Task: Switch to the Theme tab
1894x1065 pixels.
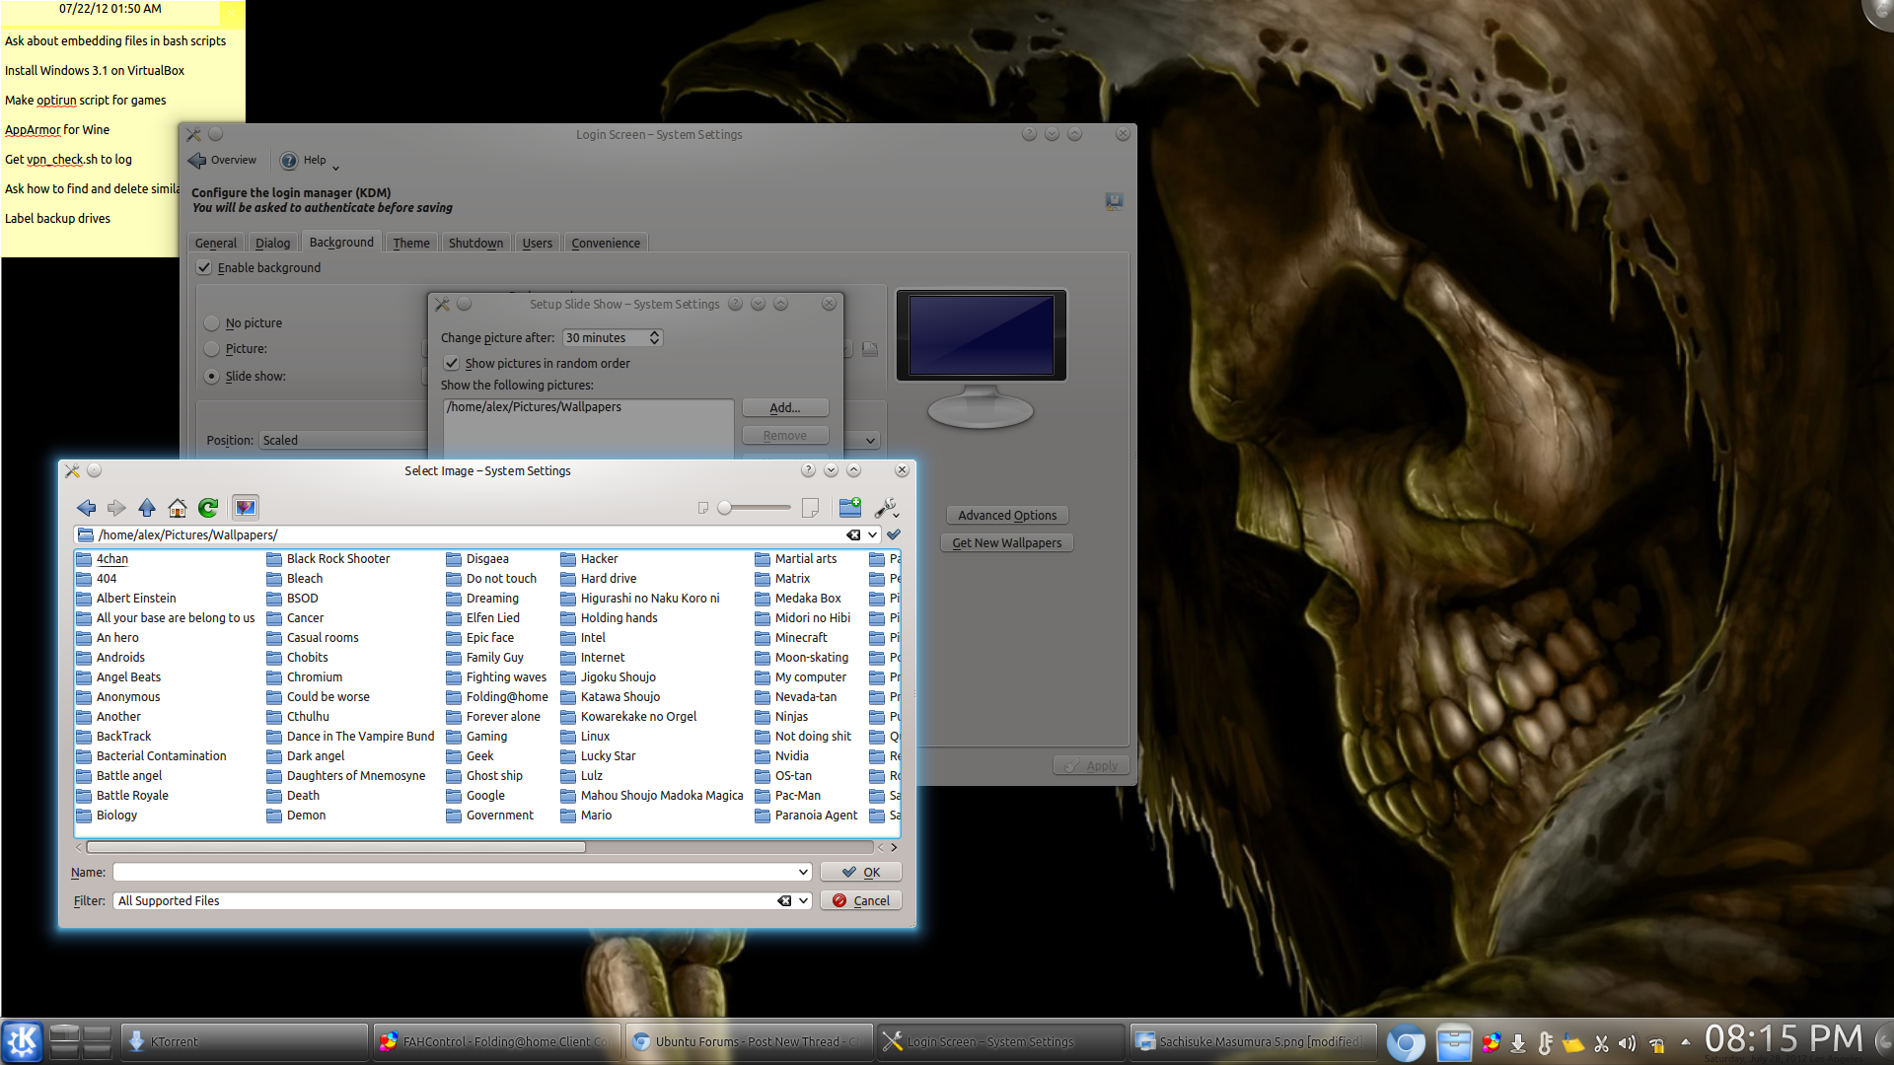Action: click(x=411, y=243)
